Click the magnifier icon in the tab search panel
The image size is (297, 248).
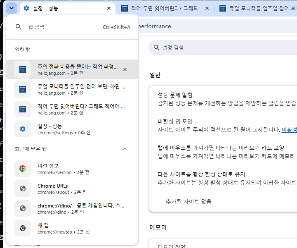coord(19,27)
